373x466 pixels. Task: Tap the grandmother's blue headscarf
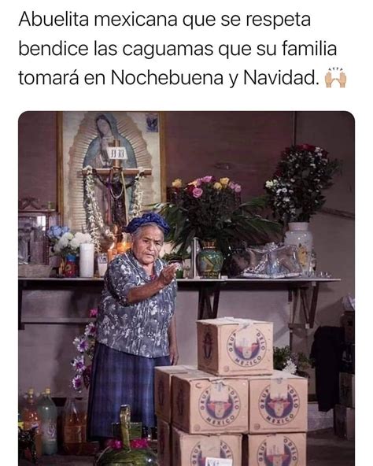click(148, 222)
